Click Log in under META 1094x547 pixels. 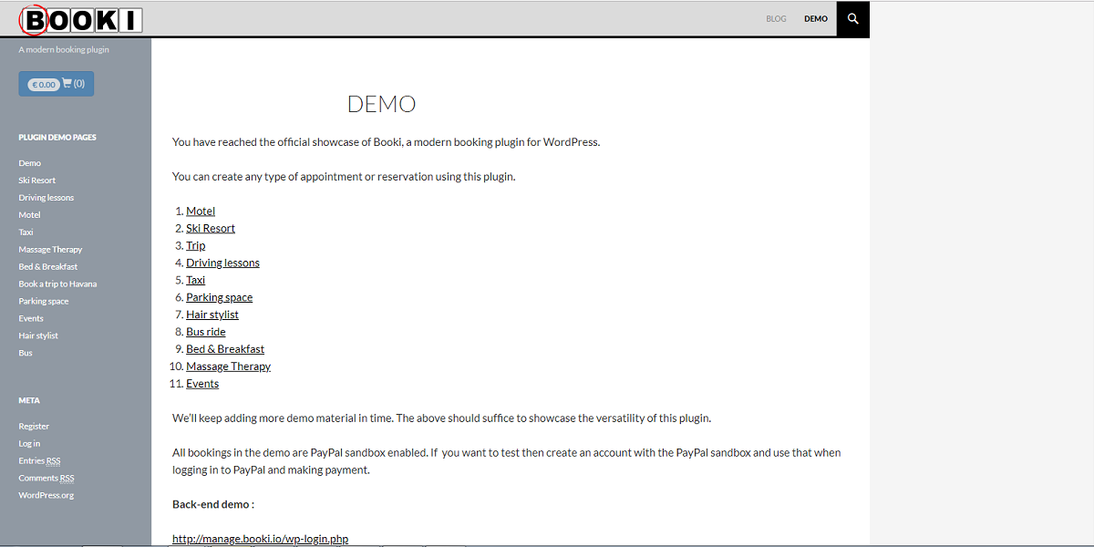coord(29,444)
